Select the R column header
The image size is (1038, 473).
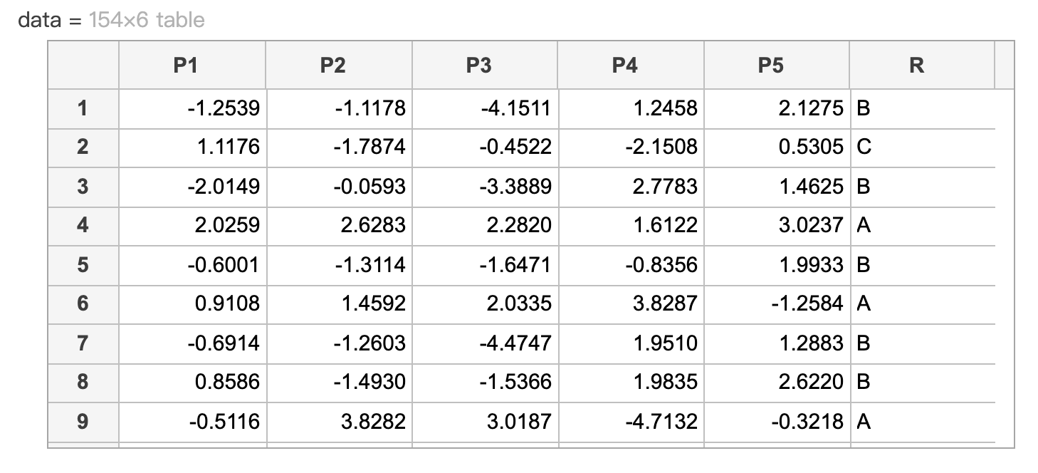coord(922,65)
